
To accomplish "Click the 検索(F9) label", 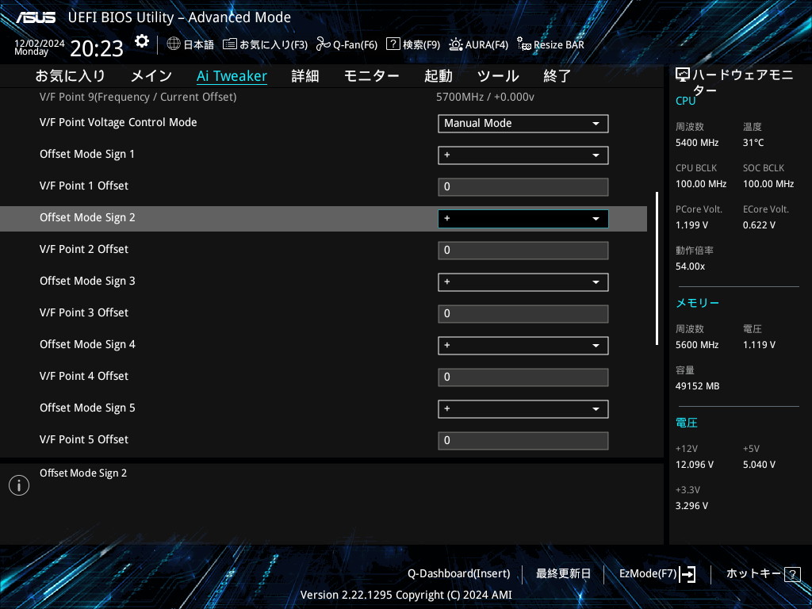I will [422, 45].
